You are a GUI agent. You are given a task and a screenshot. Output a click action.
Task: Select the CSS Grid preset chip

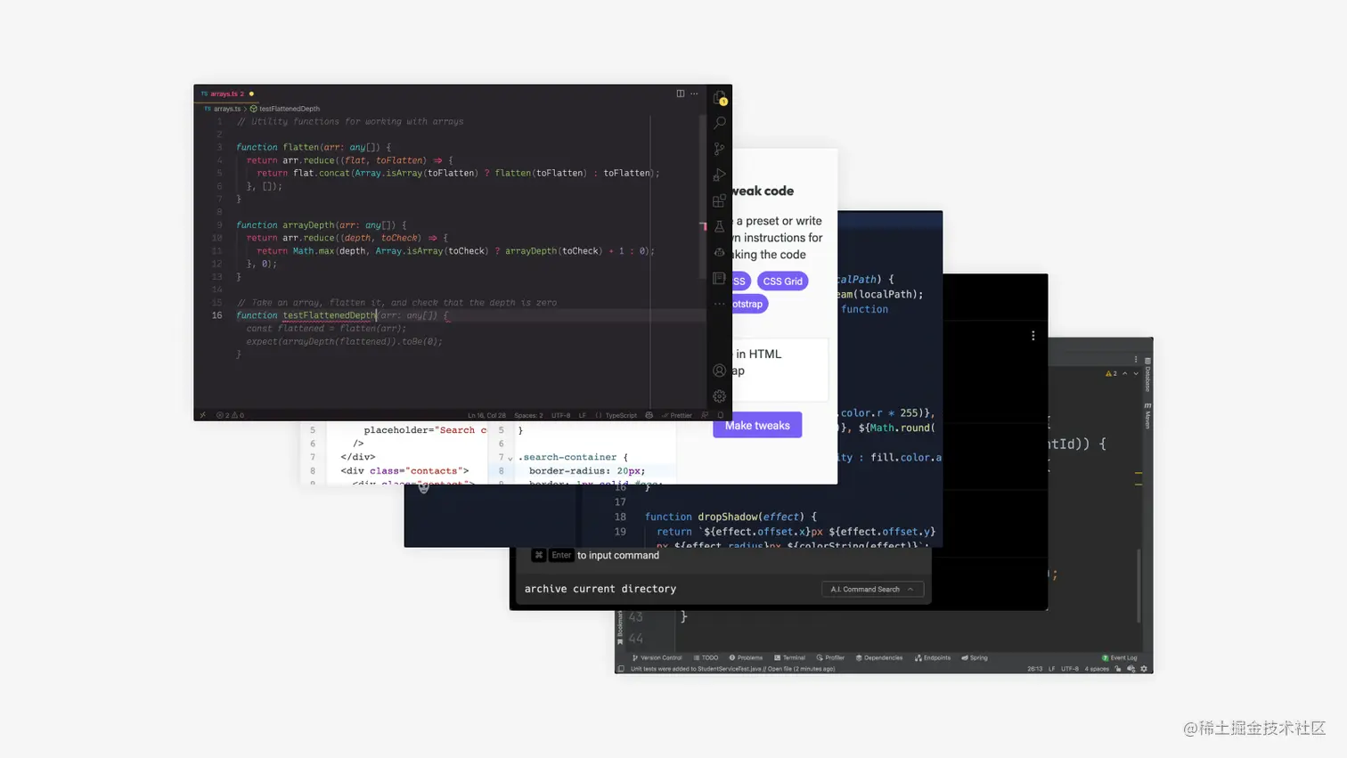pyautogui.click(x=782, y=281)
